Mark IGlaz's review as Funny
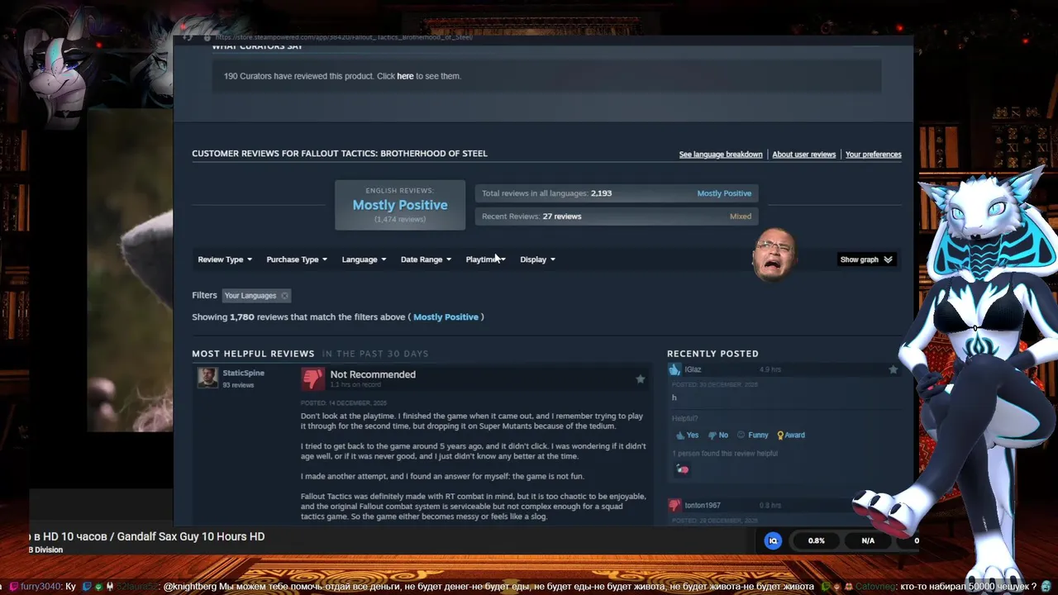The width and height of the screenshot is (1058, 595). [x=752, y=435]
